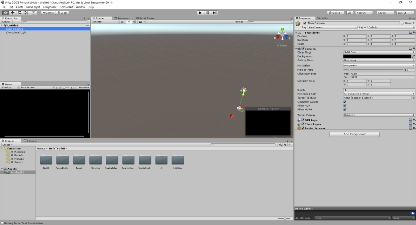The height and width of the screenshot is (225, 416).
Task: Click the Step frame button
Action: click(x=214, y=13)
